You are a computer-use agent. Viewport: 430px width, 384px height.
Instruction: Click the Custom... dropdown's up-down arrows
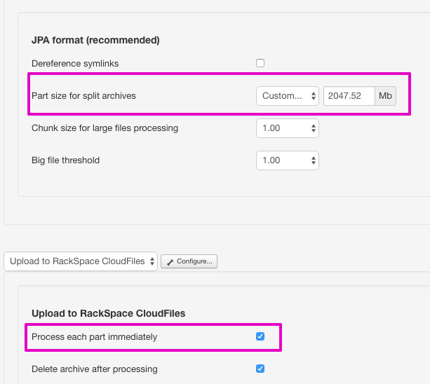tap(314, 96)
